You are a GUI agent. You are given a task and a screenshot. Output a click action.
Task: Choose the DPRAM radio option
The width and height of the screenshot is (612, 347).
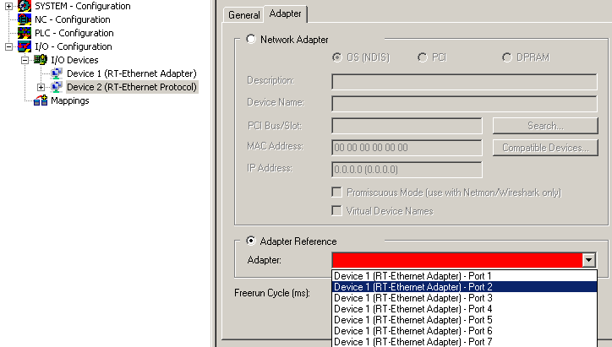click(506, 57)
